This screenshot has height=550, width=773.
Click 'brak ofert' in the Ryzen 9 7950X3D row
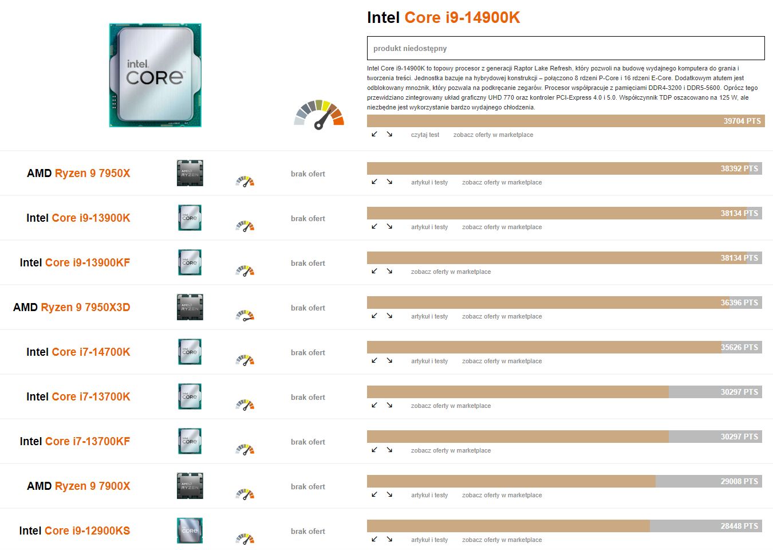click(308, 308)
